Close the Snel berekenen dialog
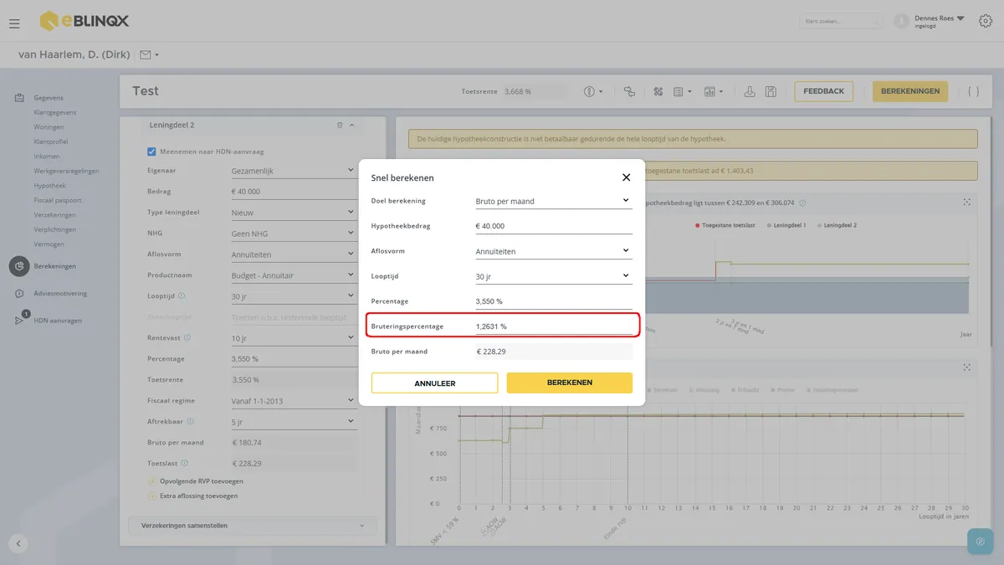1004x565 pixels. pos(626,177)
